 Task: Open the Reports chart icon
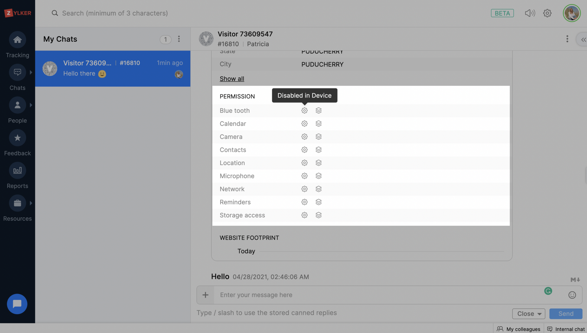tap(17, 170)
